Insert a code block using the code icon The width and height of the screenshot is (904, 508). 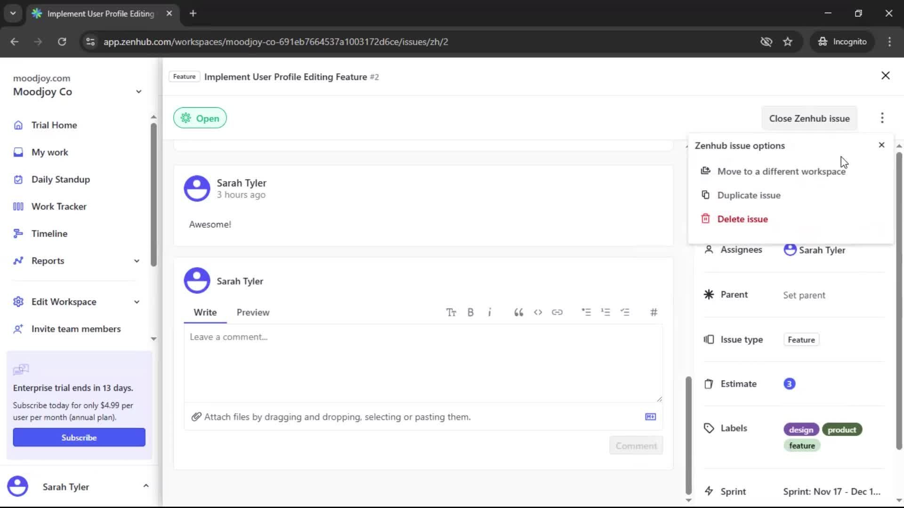tap(538, 312)
